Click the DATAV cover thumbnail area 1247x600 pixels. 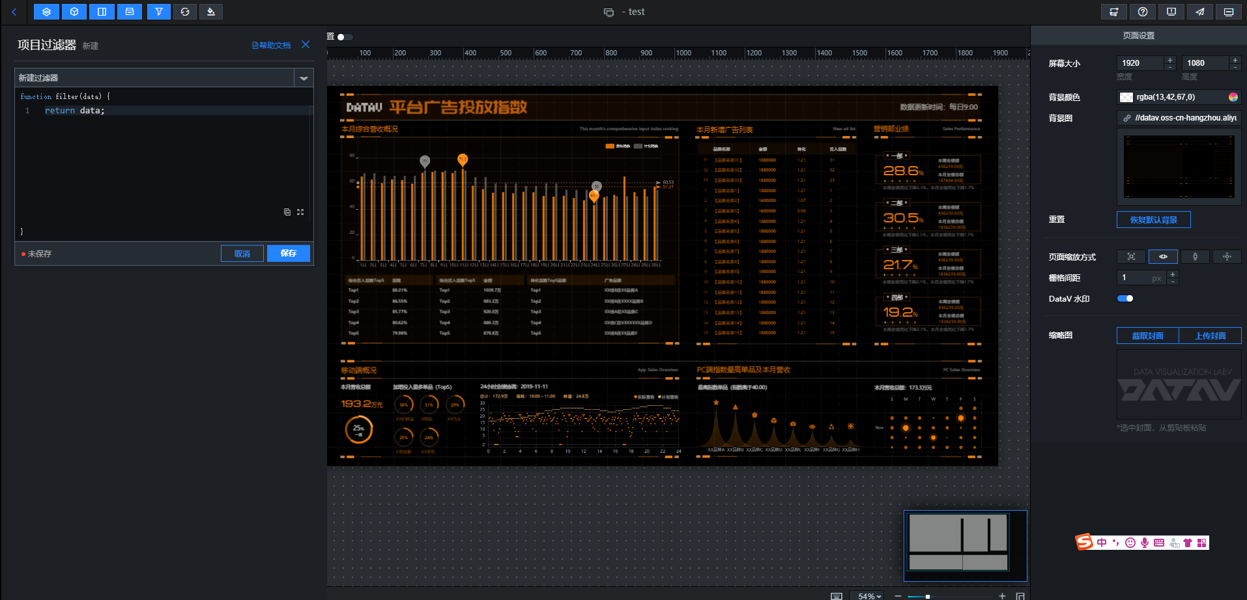[1179, 384]
